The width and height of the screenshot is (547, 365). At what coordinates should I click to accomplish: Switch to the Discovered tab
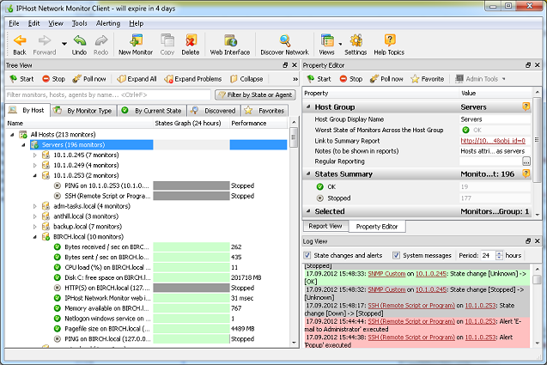214,111
